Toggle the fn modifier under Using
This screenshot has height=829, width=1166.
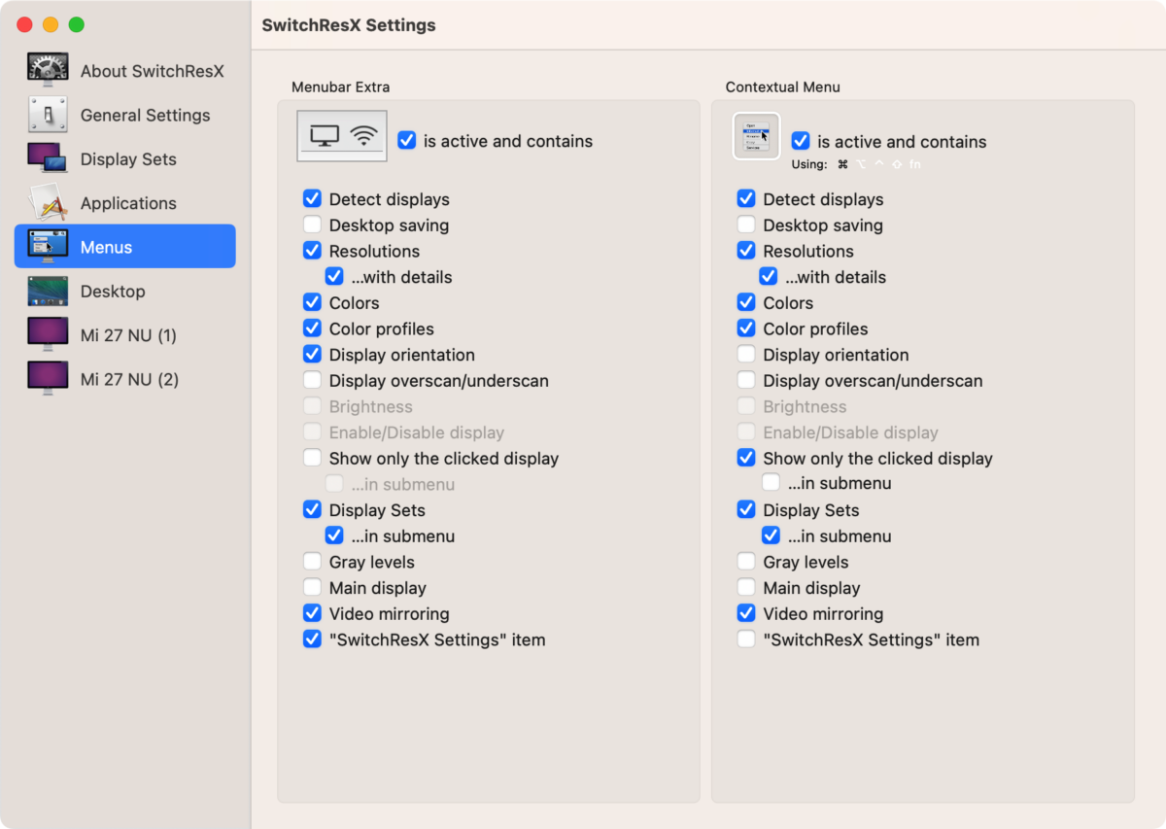click(914, 164)
